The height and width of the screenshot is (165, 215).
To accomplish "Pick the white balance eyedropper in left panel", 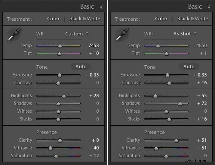I will (14, 35).
